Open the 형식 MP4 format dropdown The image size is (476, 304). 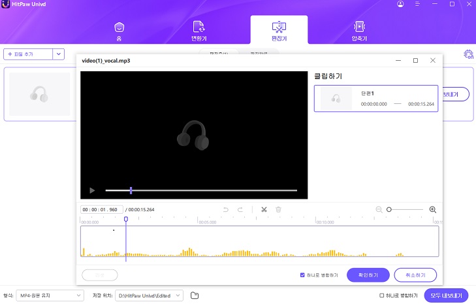coord(50,296)
